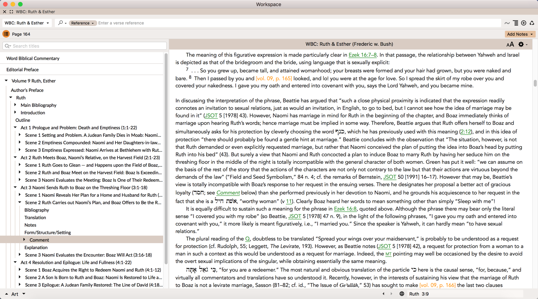The width and height of the screenshot is (538, 299).
Task: Collapse Act 4 Resolution and Epilogue node
Action: click(x=15, y=262)
